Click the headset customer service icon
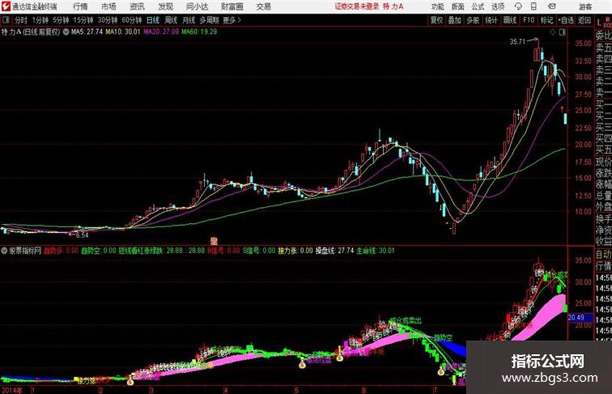Screen dimensions: 612x394 (518, 6)
